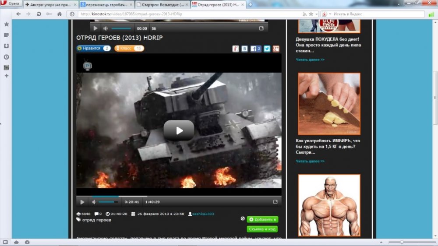
Task: Open History clock panel in sidebar
Action: pos(7,57)
